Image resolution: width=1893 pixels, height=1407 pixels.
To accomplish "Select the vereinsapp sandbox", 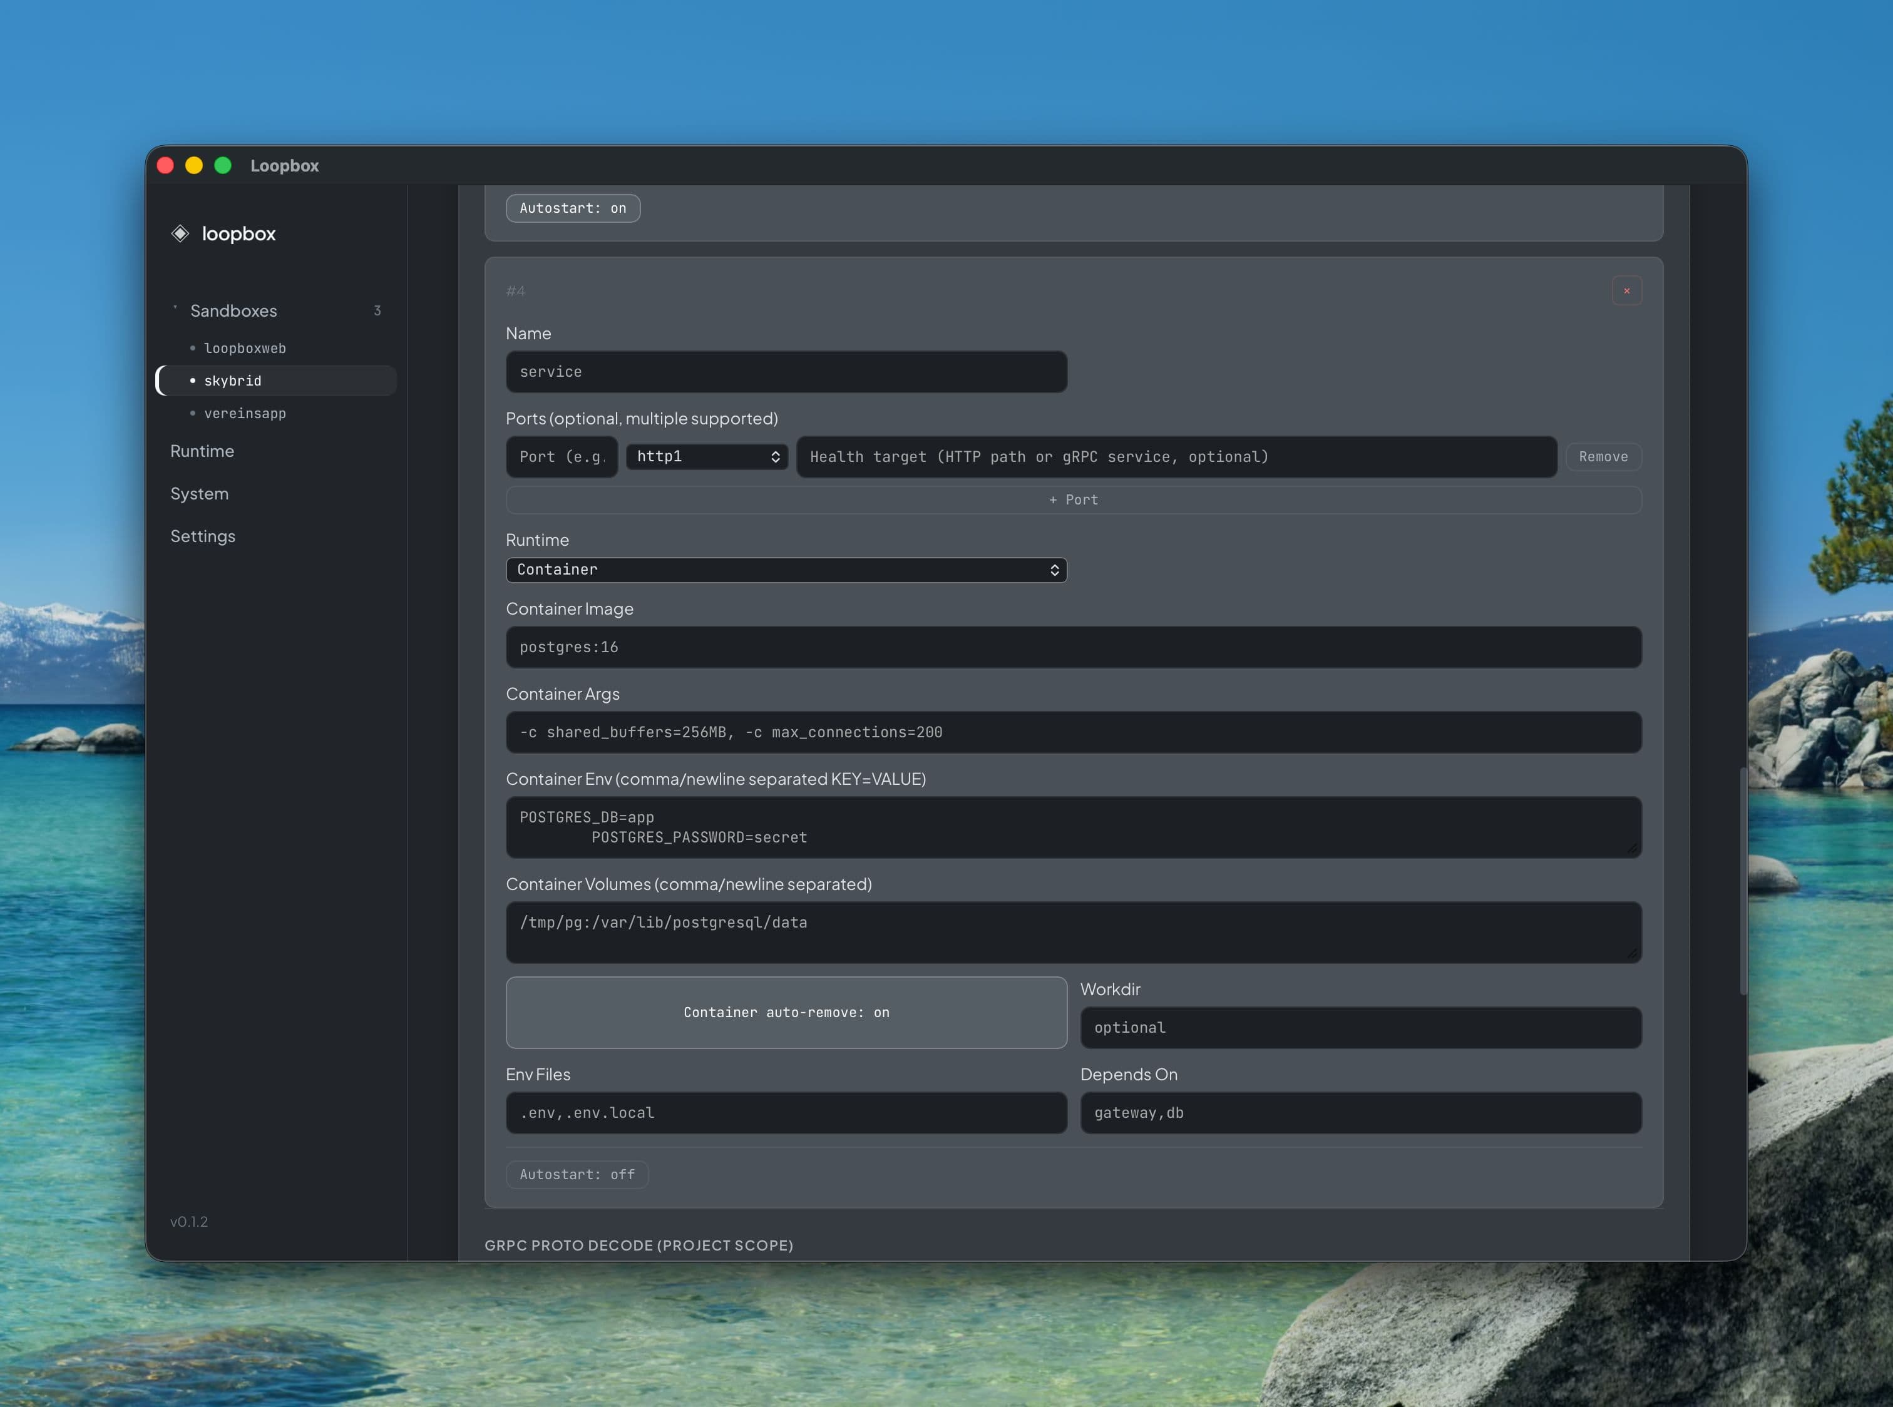I will tap(245, 414).
